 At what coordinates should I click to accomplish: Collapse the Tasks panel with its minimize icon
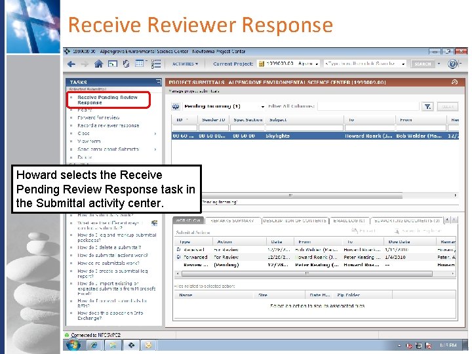tap(159, 81)
